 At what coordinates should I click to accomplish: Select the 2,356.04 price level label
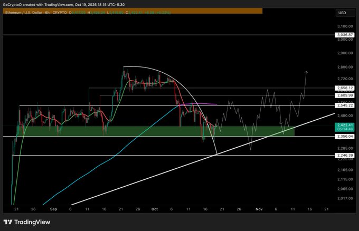click(345, 137)
